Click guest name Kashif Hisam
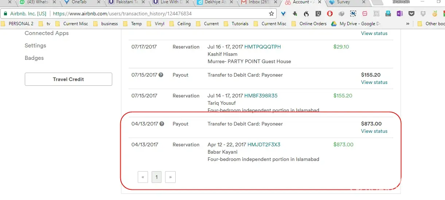445x200 pixels. tap(222, 54)
